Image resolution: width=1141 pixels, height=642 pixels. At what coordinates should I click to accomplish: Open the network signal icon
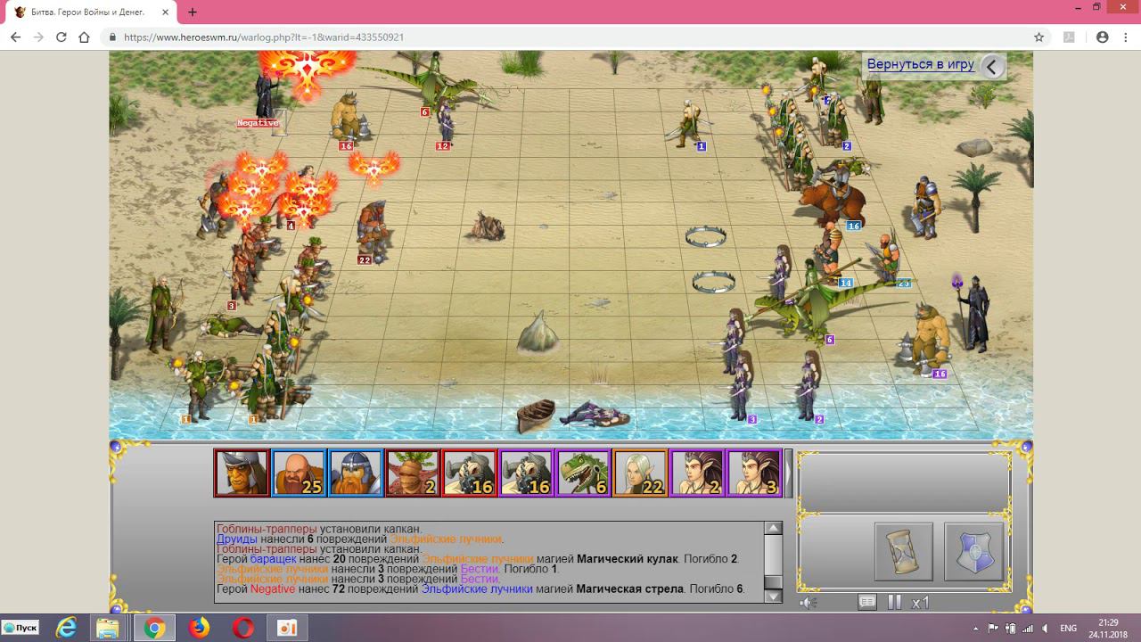(x=1028, y=629)
